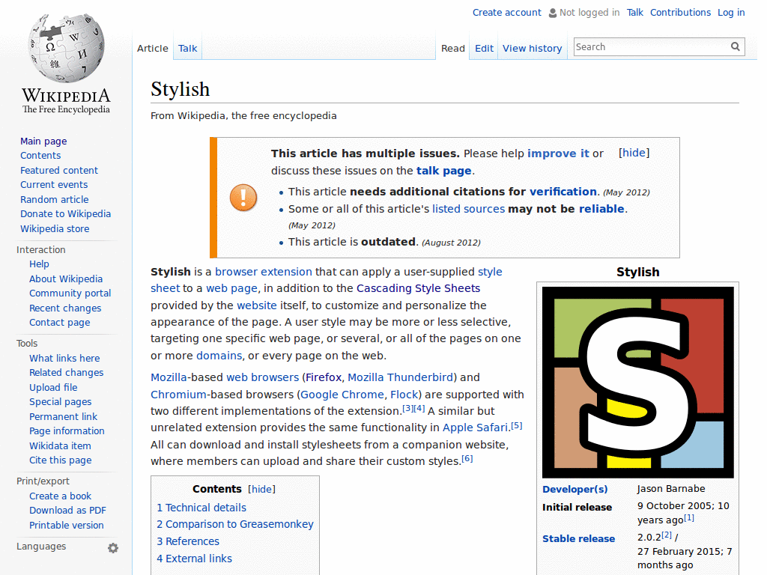Open the browser extension link
This screenshot has height=575, width=767.
tap(263, 272)
